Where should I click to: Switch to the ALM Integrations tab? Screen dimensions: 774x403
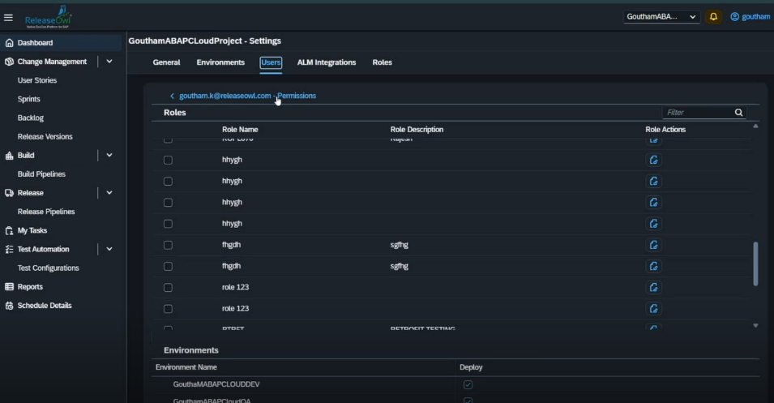[326, 62]
